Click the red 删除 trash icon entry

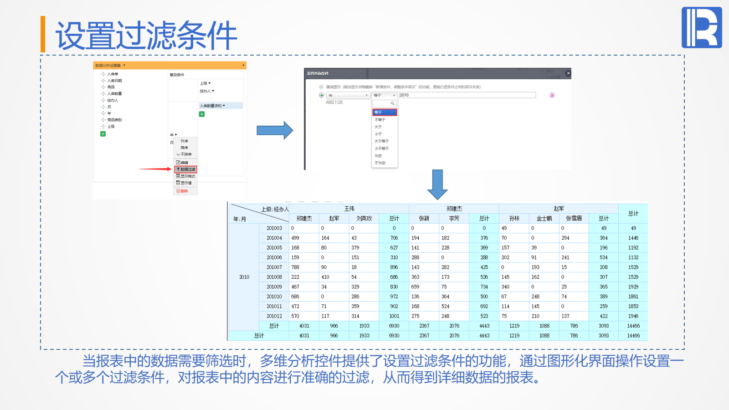tap(182, 191)
